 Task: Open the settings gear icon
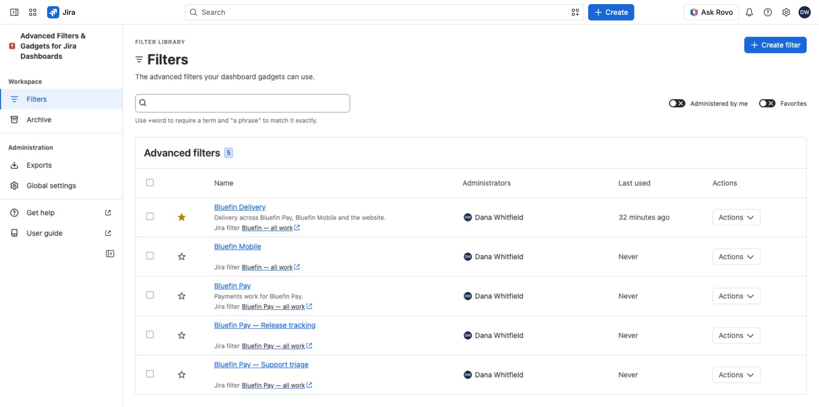tap(786, 12)
